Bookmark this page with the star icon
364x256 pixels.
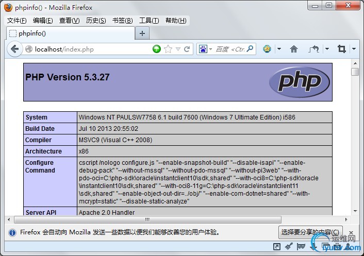[168, 49]
